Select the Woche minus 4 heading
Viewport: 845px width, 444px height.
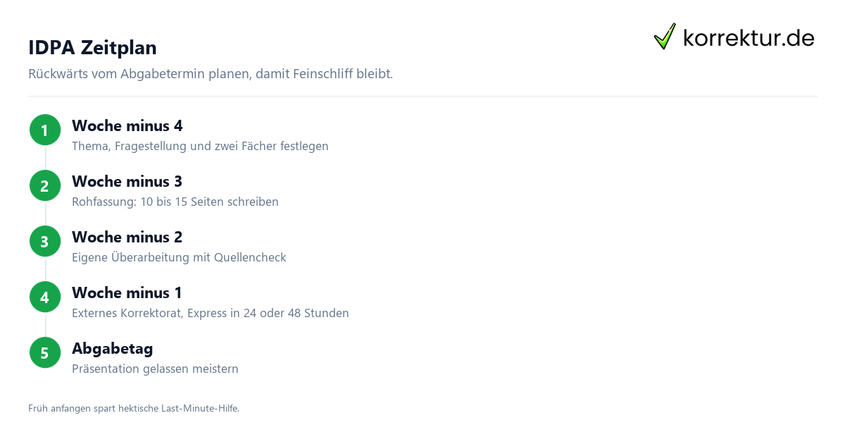click(127, 126)
